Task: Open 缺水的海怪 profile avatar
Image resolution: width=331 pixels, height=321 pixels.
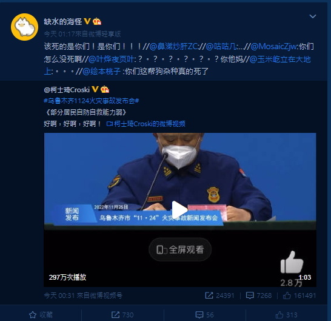Action: point(24,27)
